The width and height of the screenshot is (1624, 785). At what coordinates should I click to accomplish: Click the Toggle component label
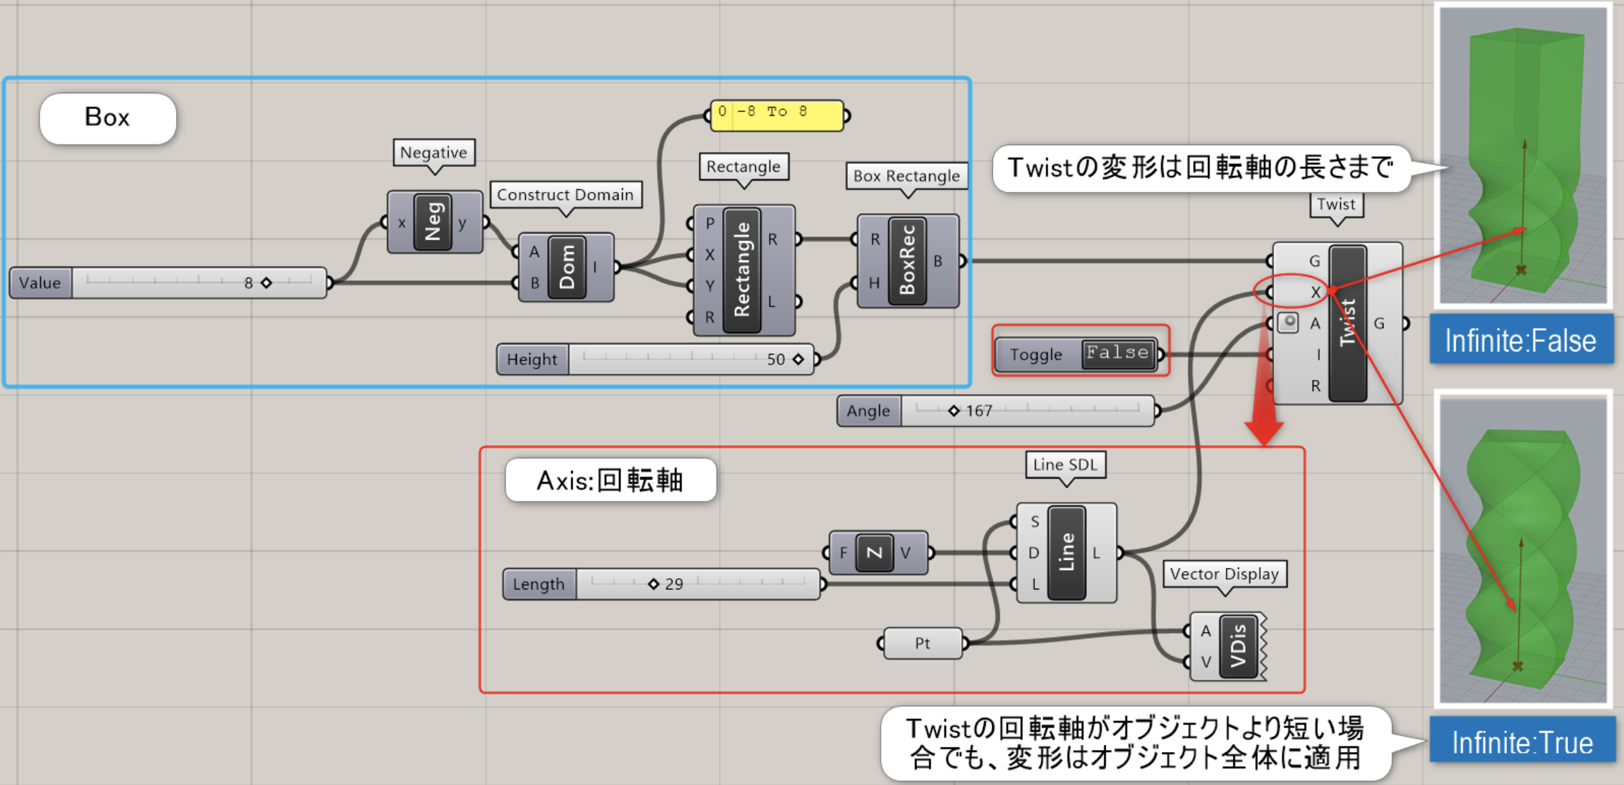[x=1036, y=355]
